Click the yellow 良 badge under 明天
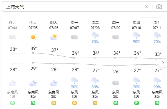 pos(54,103)
